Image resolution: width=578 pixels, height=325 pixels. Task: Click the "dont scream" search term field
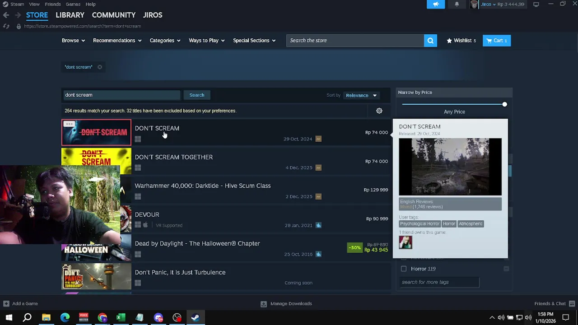(121, 95)
